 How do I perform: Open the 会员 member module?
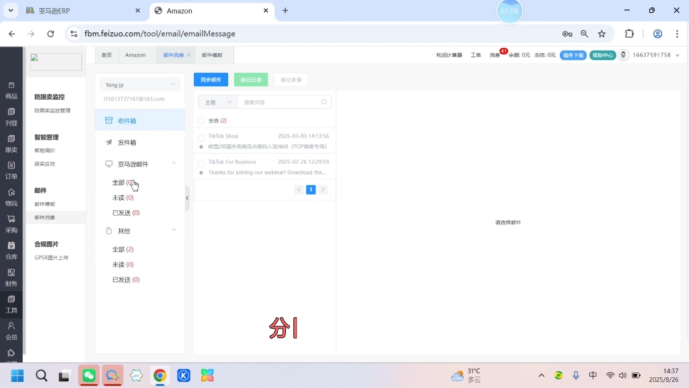(11, 331)
